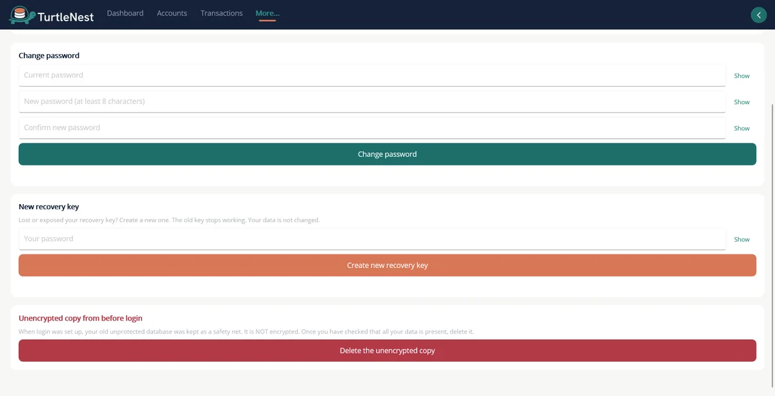Open the Transactions page
Image resolution: width=775 pixels, height=396 pixels.
pos(222,13)
